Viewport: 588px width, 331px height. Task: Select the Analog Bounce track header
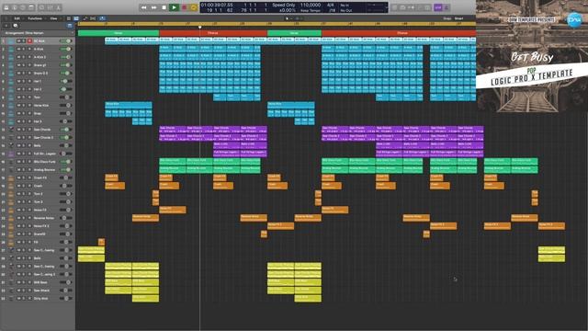click(x=38, y=169)
